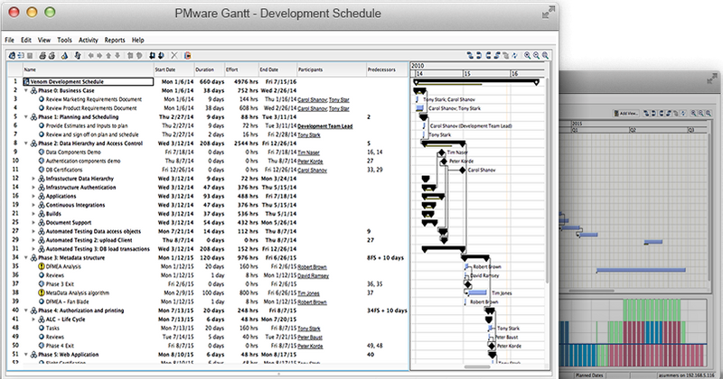
Task: Click the move up arrow icon
Action: [x=108, y=55]
